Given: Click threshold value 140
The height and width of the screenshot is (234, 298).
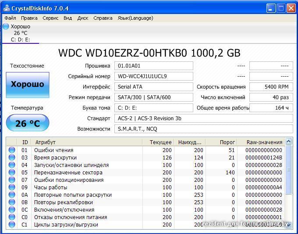Looking at the screenshot, I should tap(229, 172).
